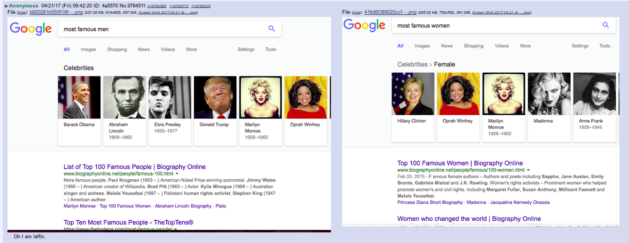Open the green dropdown arrow after famous-100.html URL

(x=177, y=174)
